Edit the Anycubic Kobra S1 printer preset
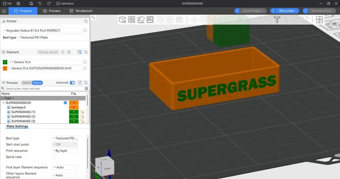This screenshot has width=340, height=179. [85, 30]
